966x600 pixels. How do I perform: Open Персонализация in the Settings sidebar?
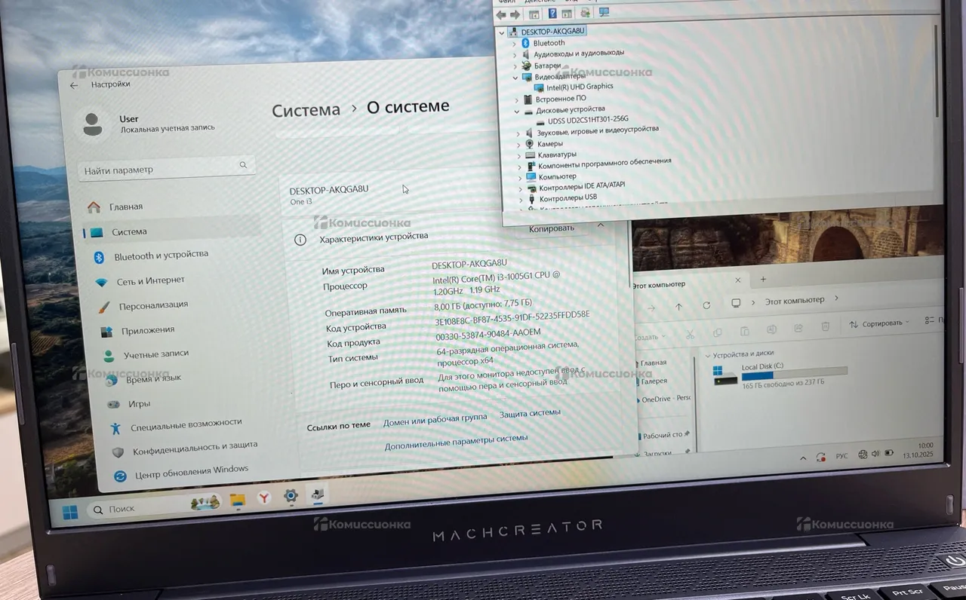click(152, 305)
